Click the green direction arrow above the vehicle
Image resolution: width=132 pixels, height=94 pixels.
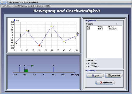[x=32, y=66]
